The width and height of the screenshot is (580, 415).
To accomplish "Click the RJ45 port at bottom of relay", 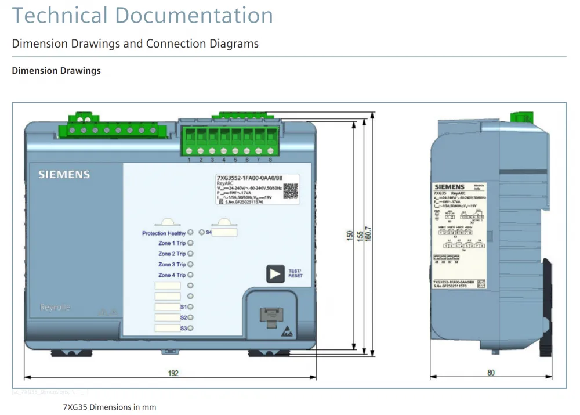I will 271,316.
